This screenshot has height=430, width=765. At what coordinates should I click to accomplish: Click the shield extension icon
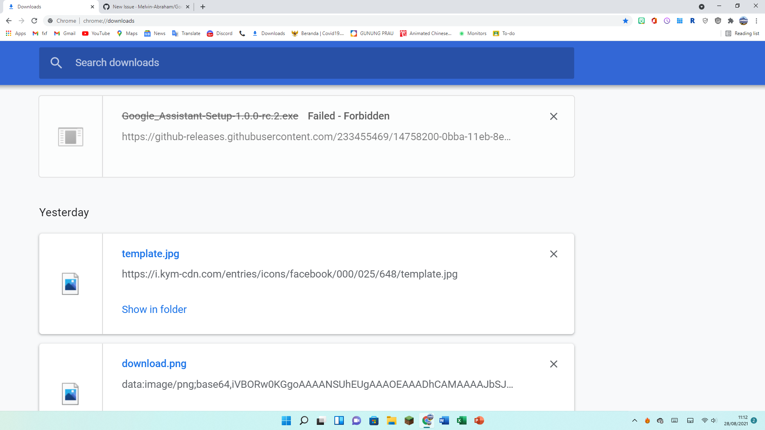[x=705, y=21]
